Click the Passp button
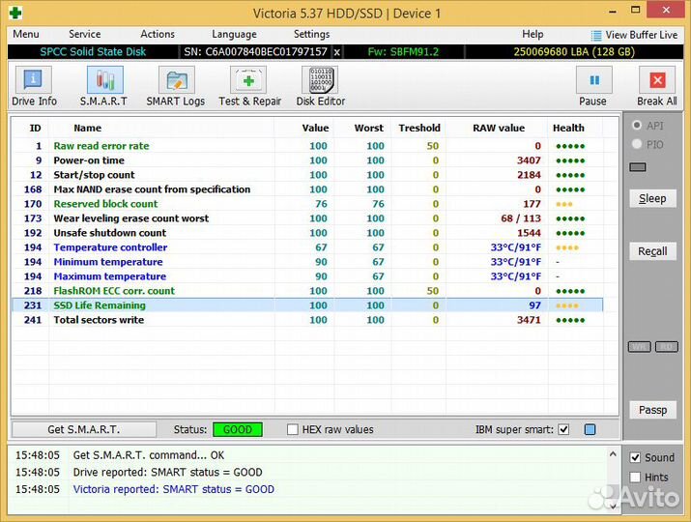This screenshot has width=691, height=522. [x=652, y=410]
